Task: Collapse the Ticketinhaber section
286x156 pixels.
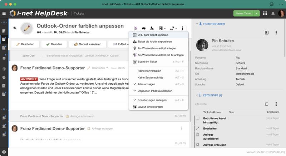Action: click(196, 24)
